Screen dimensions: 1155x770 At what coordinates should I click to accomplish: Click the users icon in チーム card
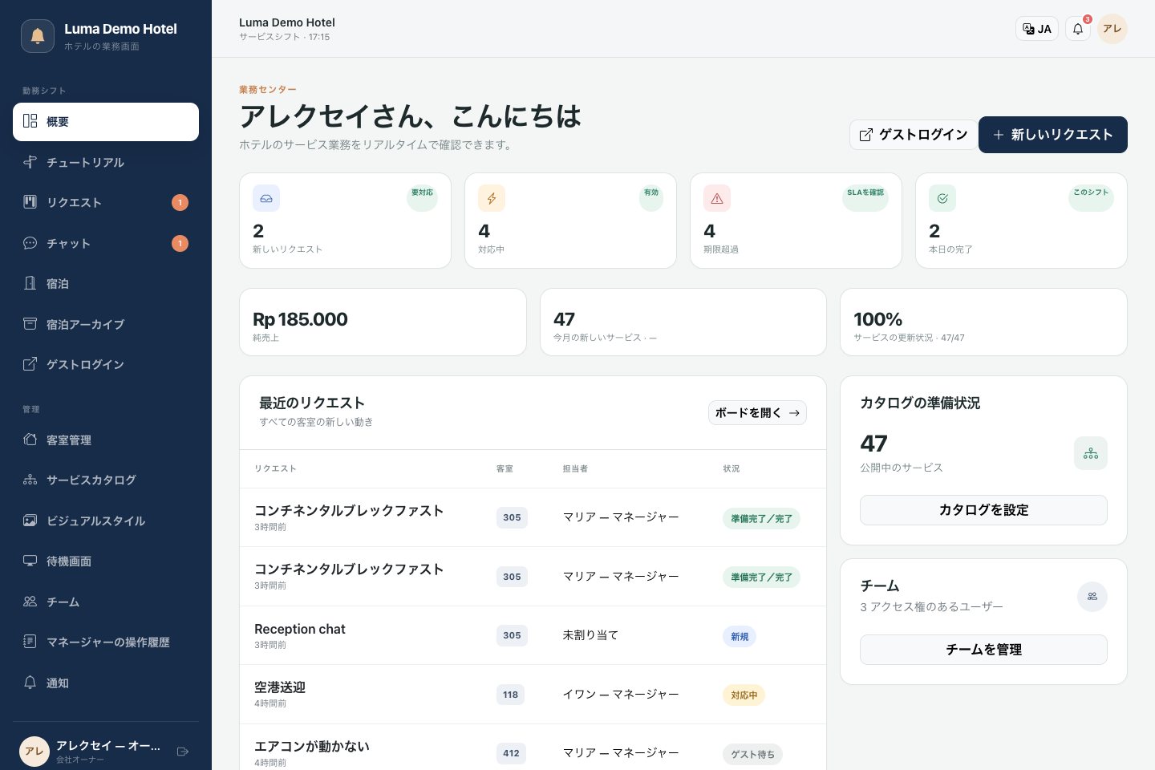(x=1092, y=597)
